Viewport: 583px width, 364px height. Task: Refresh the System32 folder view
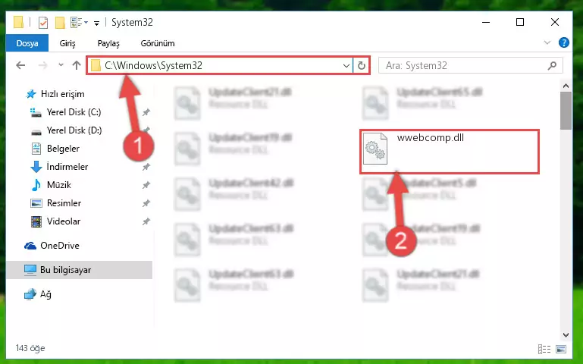pos(362,66)
